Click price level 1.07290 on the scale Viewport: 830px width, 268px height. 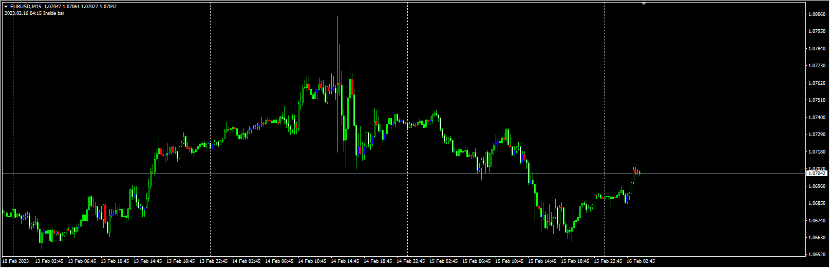[x=817, y=135]
